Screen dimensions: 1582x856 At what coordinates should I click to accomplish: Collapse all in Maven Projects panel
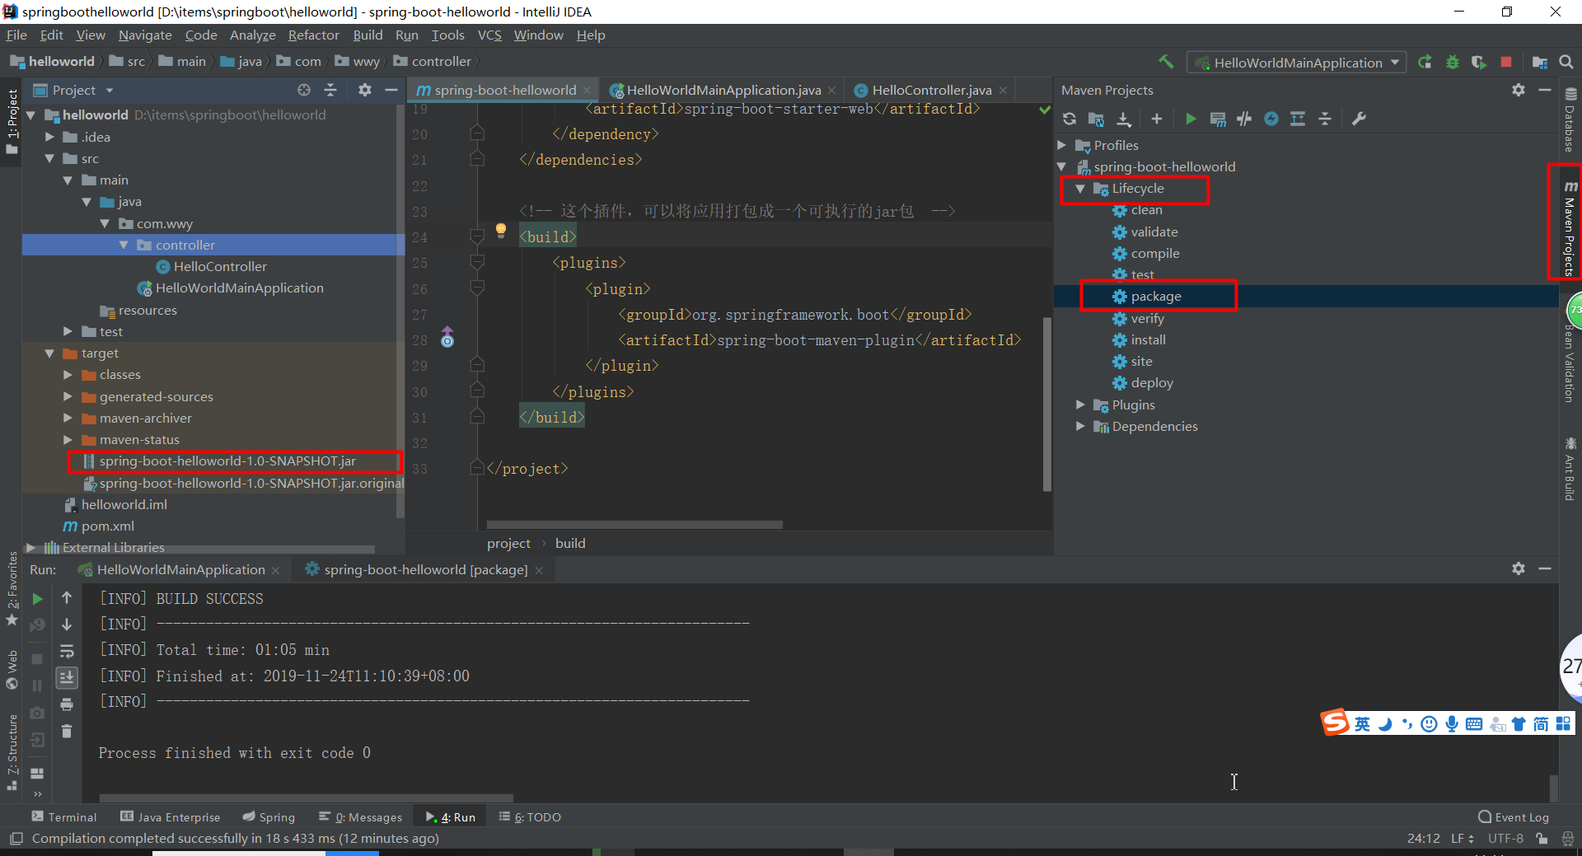[x=1325, y=119]
